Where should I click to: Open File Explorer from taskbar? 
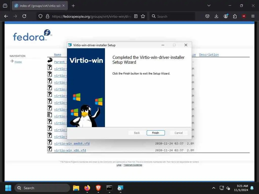click(76, 188)
